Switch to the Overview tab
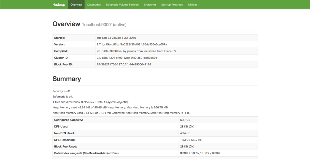The width and height of the screenshot is (310, 159). tap(76, 5)
